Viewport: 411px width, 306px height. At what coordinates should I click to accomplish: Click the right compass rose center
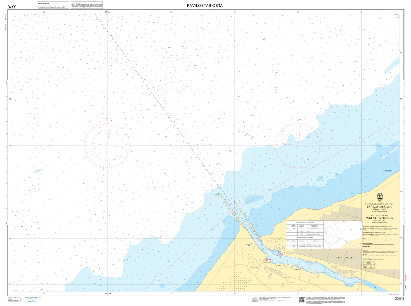point(298,145)
